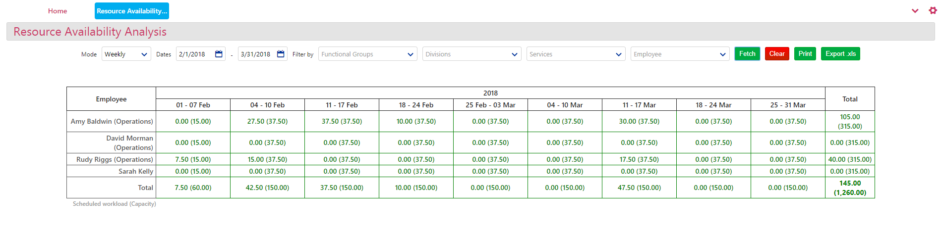Click the 11 - 17 Mar column header
This screenshot has width=942, height=238.
639,105
